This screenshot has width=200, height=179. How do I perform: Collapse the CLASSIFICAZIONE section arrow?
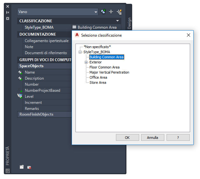tap(118, 21)
